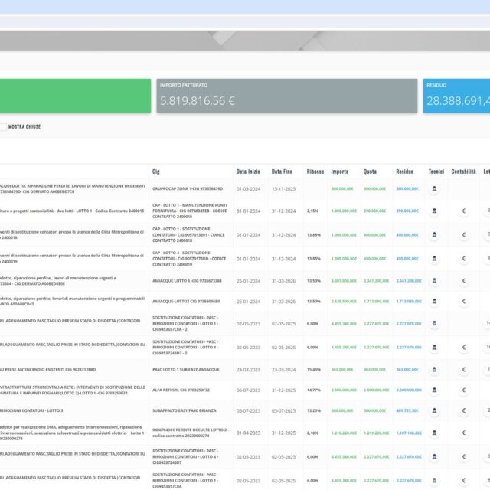Select the AMIACQUE LOTTO 6 Cig cell
490x490 pixels.
[x=187, y=280]
